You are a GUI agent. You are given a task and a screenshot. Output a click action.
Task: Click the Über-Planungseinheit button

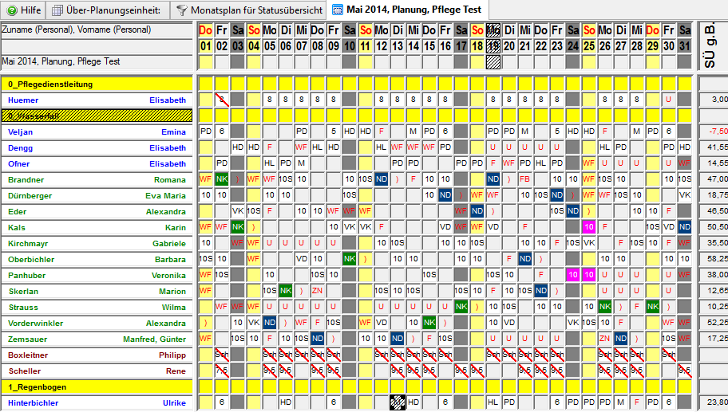(x=106, y=10)
